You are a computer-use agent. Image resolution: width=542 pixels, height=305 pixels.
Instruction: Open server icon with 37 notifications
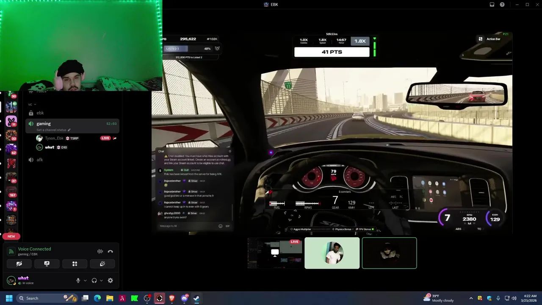(x=11, y=177)
